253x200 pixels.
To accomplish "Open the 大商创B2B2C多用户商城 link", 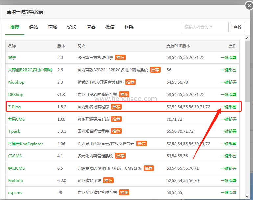I will (30, 70).
